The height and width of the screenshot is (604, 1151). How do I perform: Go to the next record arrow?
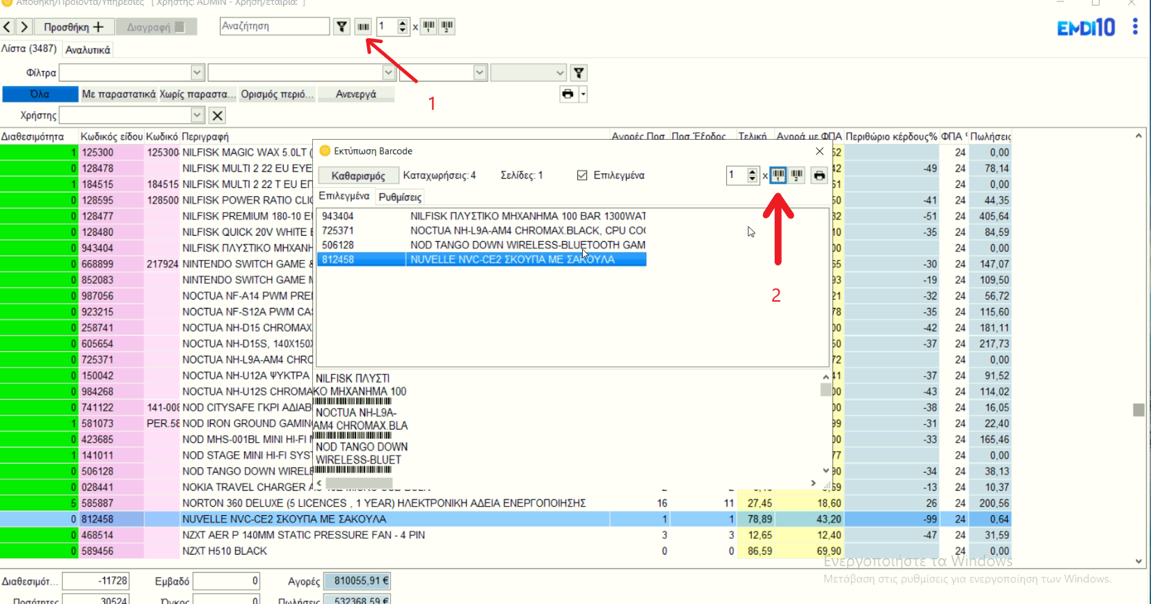[24, 27]
